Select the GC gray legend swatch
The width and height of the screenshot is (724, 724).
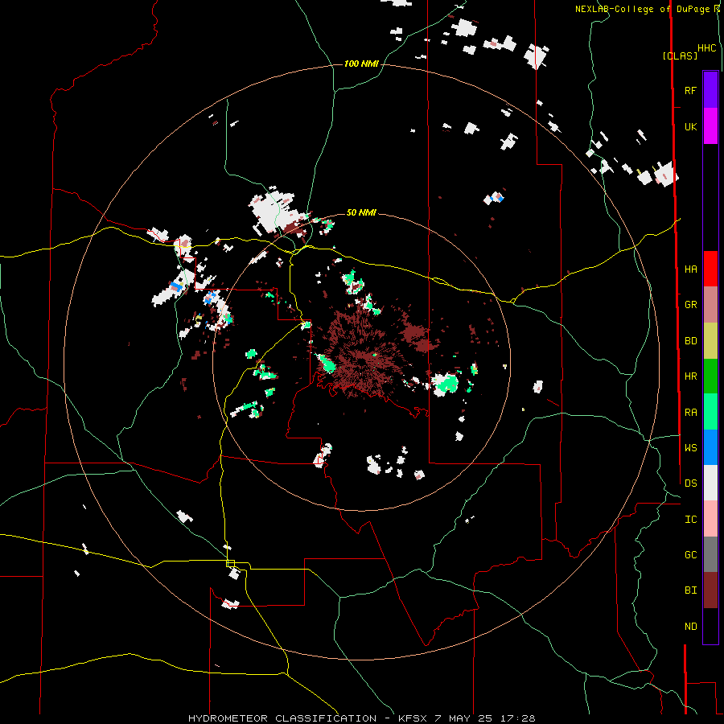click(710, 554)
